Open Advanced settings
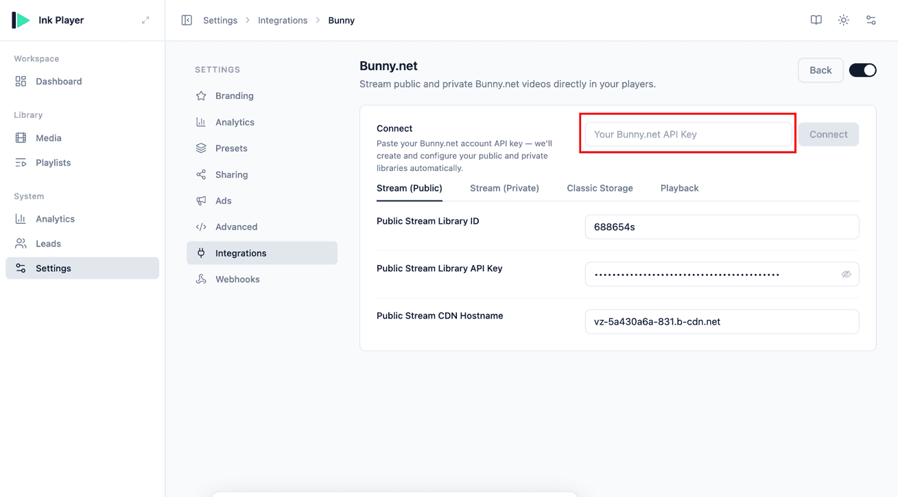The height and width of the screenshot is (497, 898). (262, 227)
